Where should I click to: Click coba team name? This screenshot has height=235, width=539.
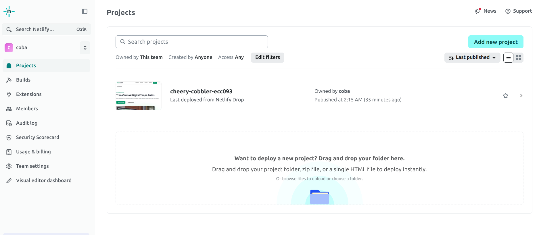[x=22, y=48]
